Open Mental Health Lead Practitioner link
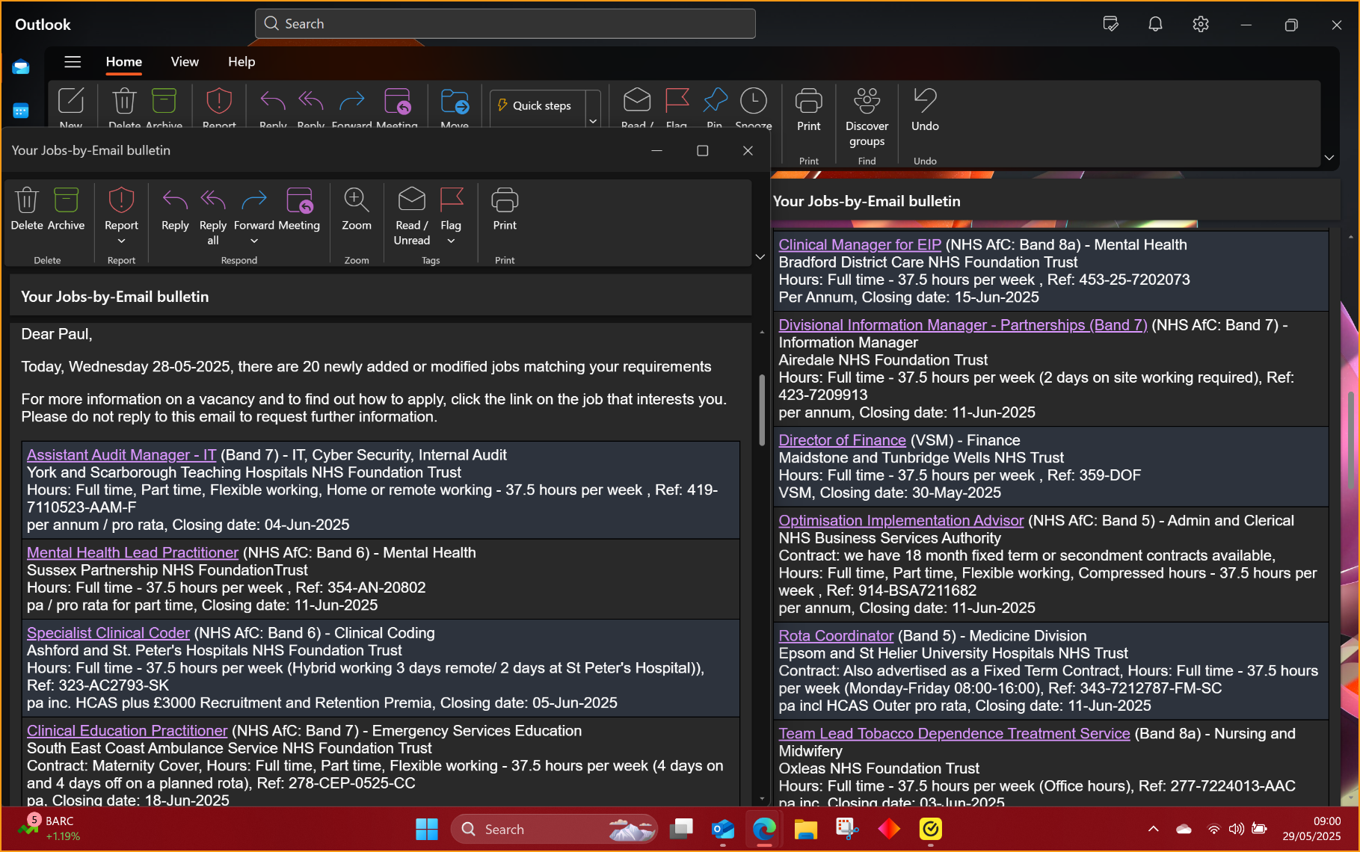Screen dimensions: 1360x852 tap(132, 552)
